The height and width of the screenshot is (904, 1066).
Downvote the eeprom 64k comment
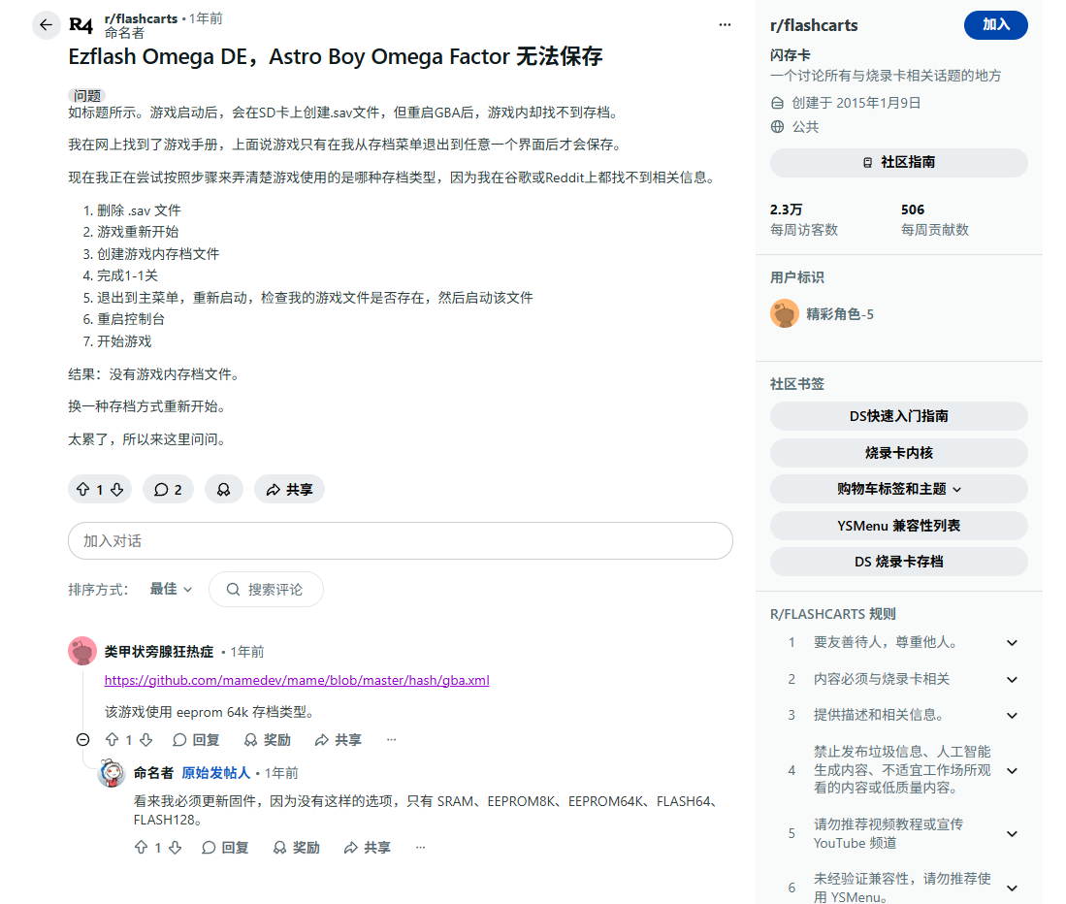click(x=145, y=740)
